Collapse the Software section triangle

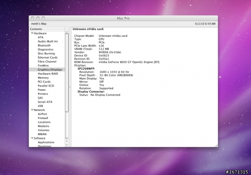(32, 138)
